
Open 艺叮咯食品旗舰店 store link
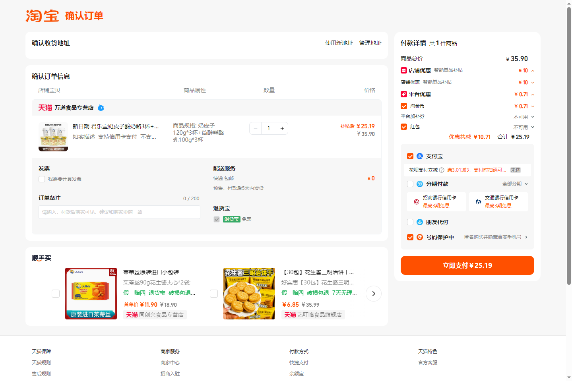pyautogui.click(x=320, y=315)
